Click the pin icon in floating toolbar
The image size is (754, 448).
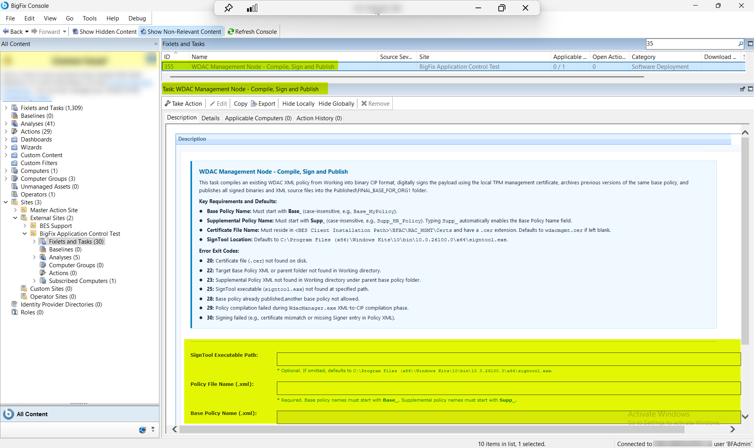pos(229,8)
